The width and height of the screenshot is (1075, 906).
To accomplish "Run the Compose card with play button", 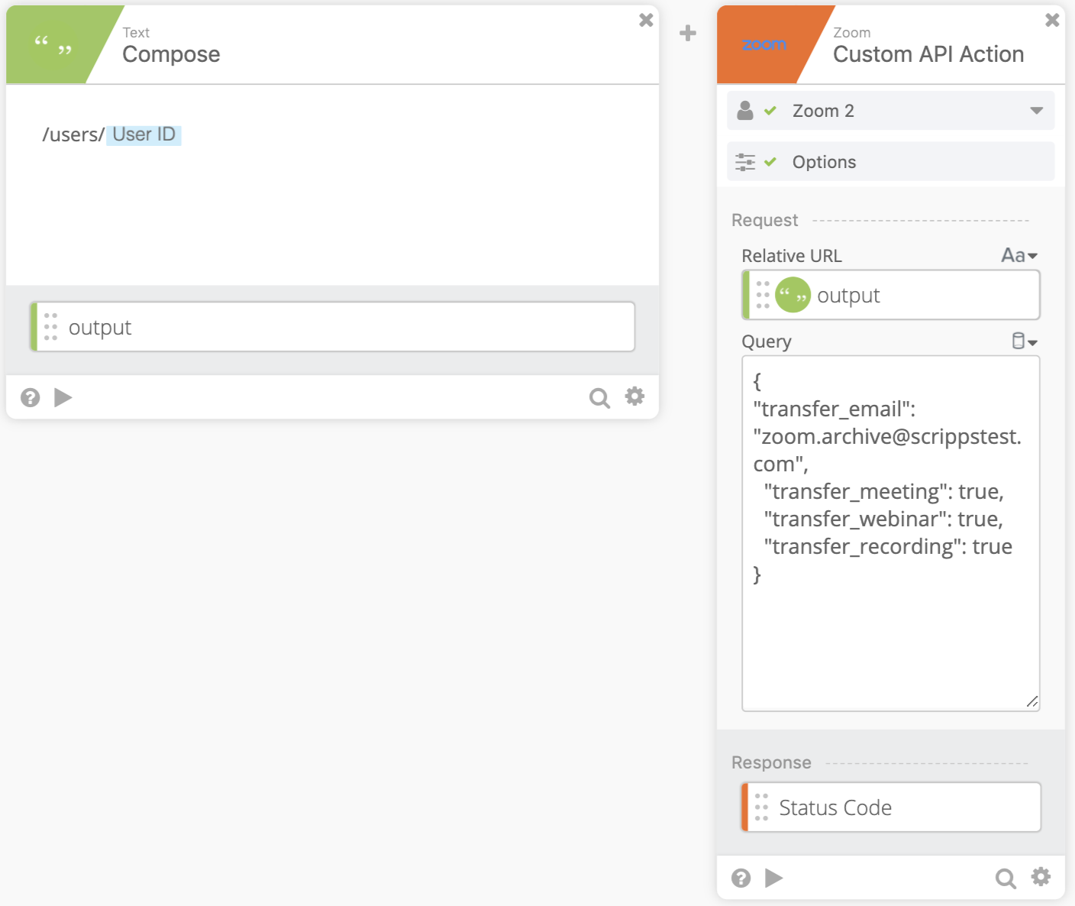I will point(63,397).
